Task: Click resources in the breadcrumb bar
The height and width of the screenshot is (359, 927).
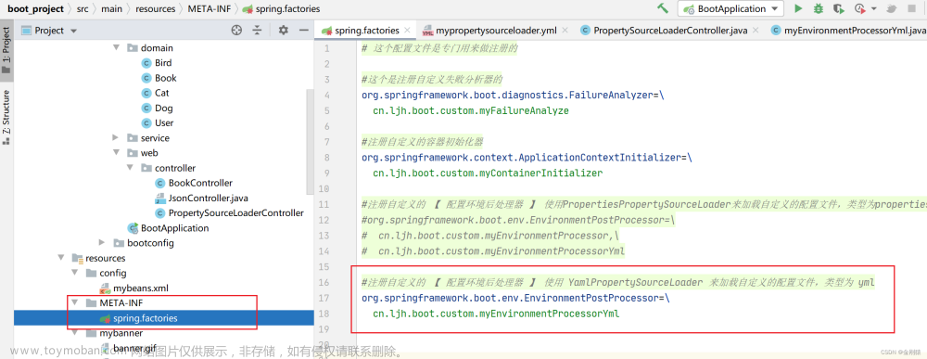Action: (156, 9)
